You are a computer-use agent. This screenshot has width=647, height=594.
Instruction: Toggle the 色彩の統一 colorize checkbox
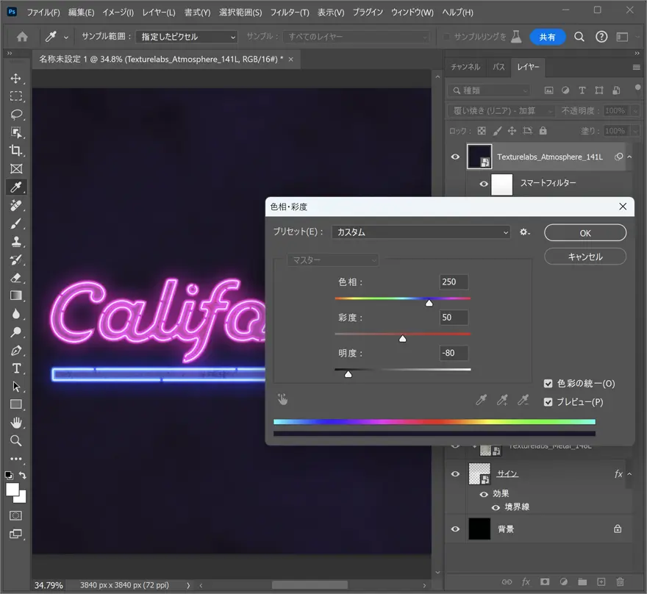[x=548, y=384]
